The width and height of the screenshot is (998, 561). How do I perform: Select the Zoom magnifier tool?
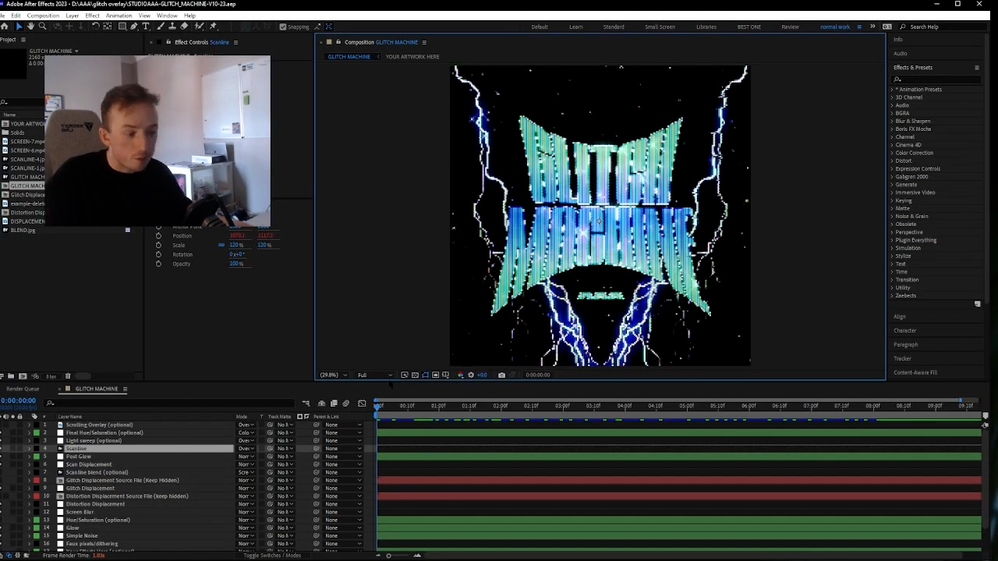point(42,26)
